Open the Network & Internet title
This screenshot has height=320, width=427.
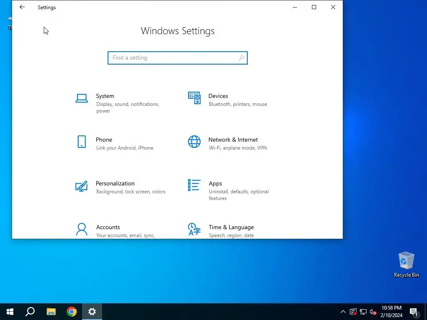(233, 140)
